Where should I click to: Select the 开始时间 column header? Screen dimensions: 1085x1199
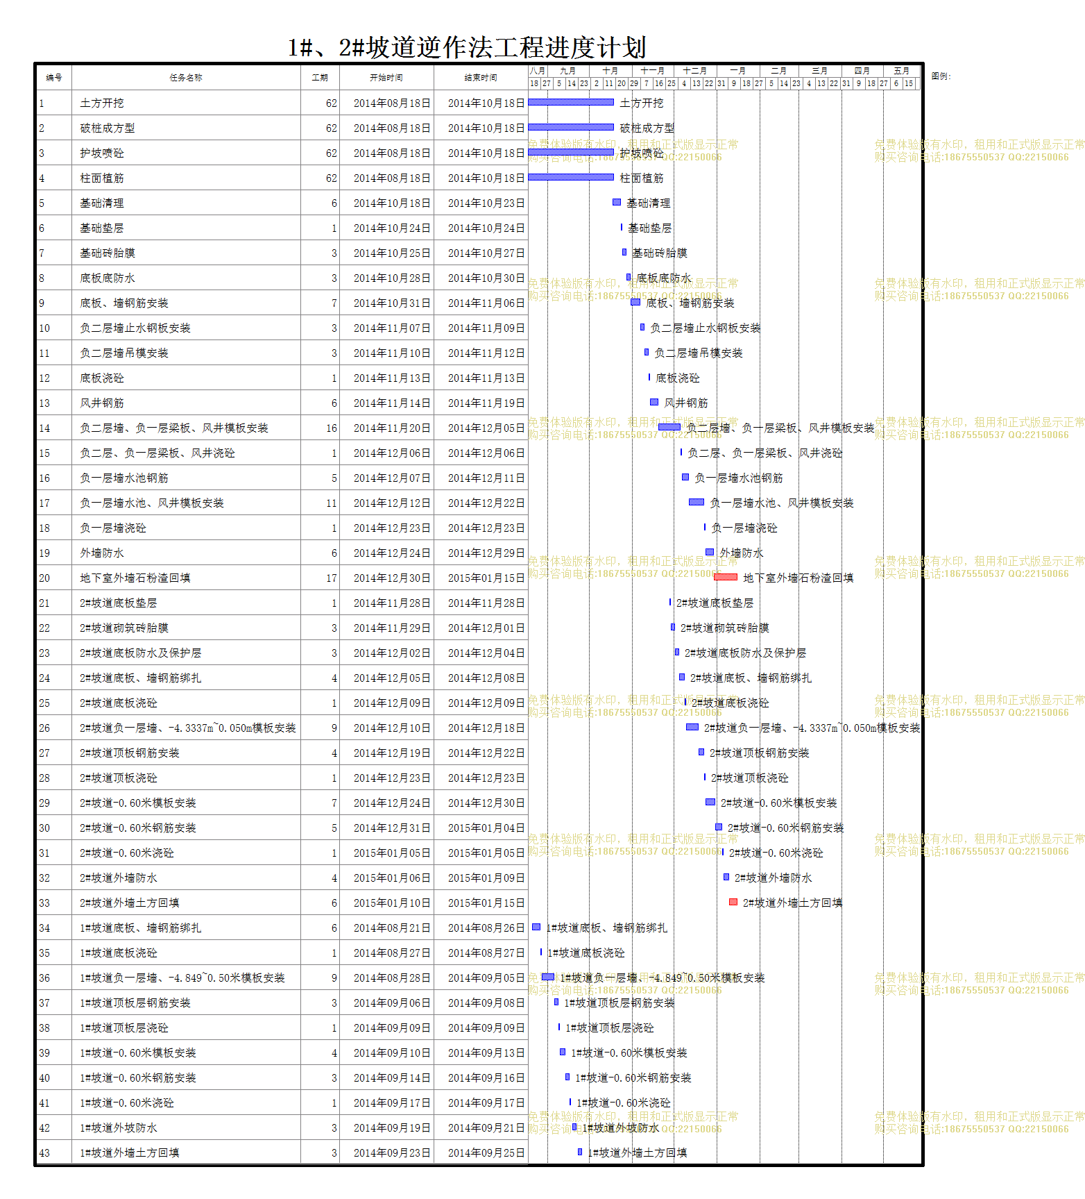point(386,78)
